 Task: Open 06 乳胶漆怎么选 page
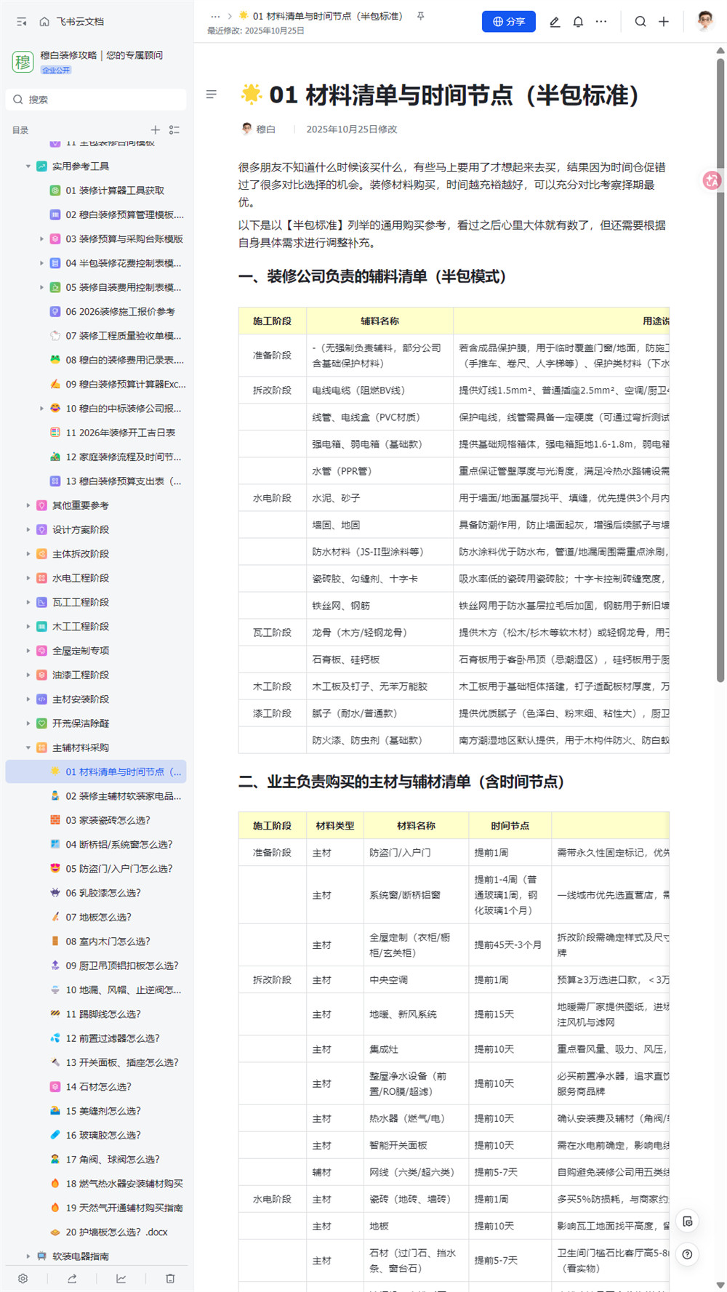click(x=103, y=893)
